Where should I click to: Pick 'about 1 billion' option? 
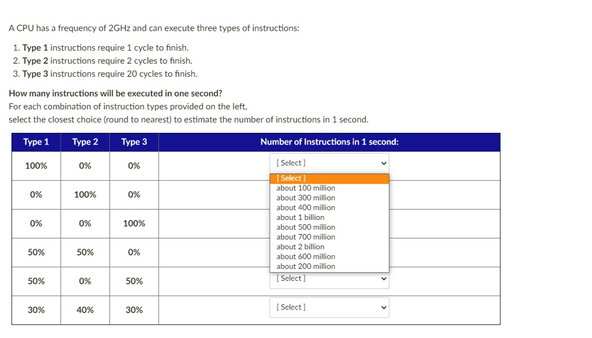[x=329, y=217]
